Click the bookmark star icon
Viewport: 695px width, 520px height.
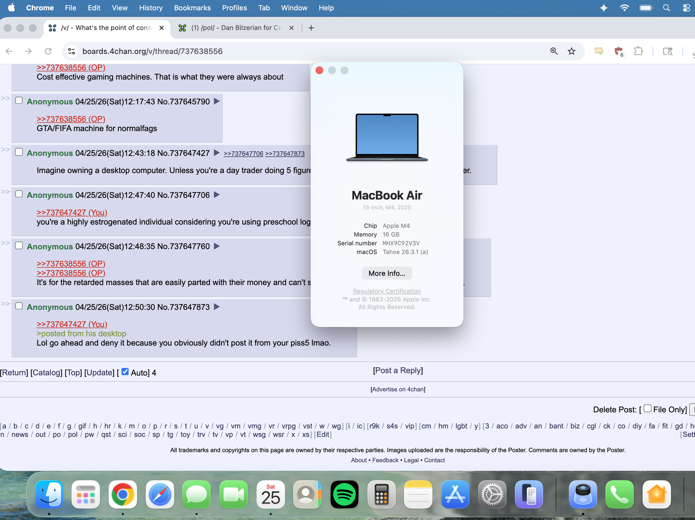[x=571, y=51]
